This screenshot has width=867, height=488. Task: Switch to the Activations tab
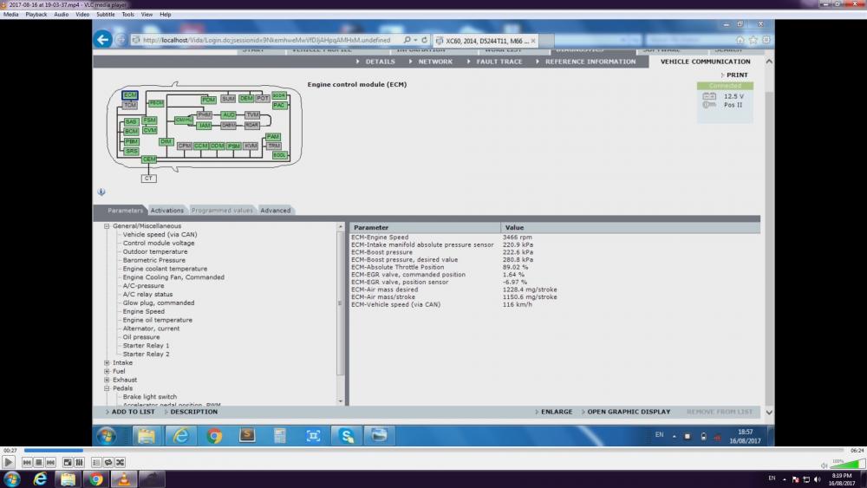click(167, 211)
